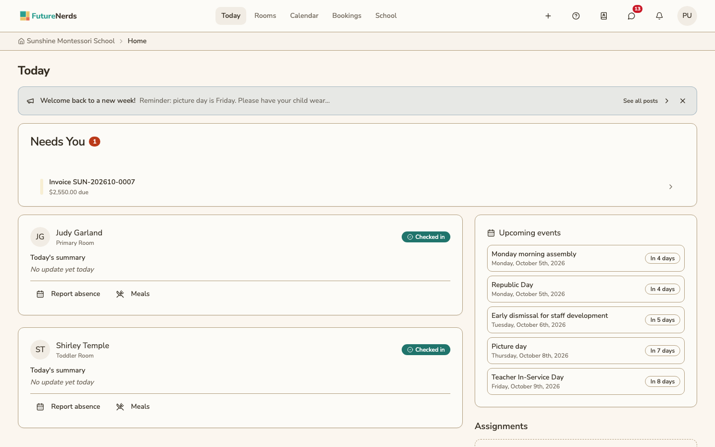Click the Home breadcrumb item
This screenshot has width=715, height=447.
point(137,41)
